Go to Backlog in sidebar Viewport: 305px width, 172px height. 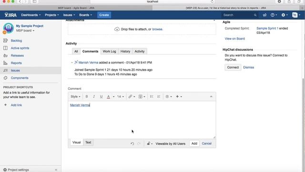pos(16,41)
